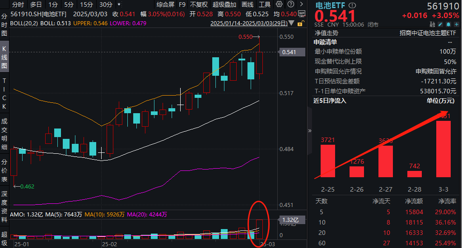Open the settings gear in chart toolbar

[279, 5]
